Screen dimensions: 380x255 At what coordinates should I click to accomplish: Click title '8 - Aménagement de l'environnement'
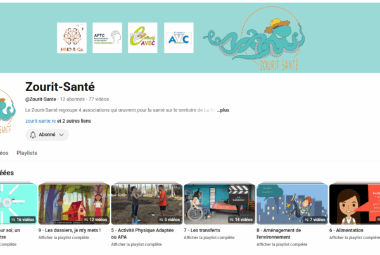click(279, 233)
